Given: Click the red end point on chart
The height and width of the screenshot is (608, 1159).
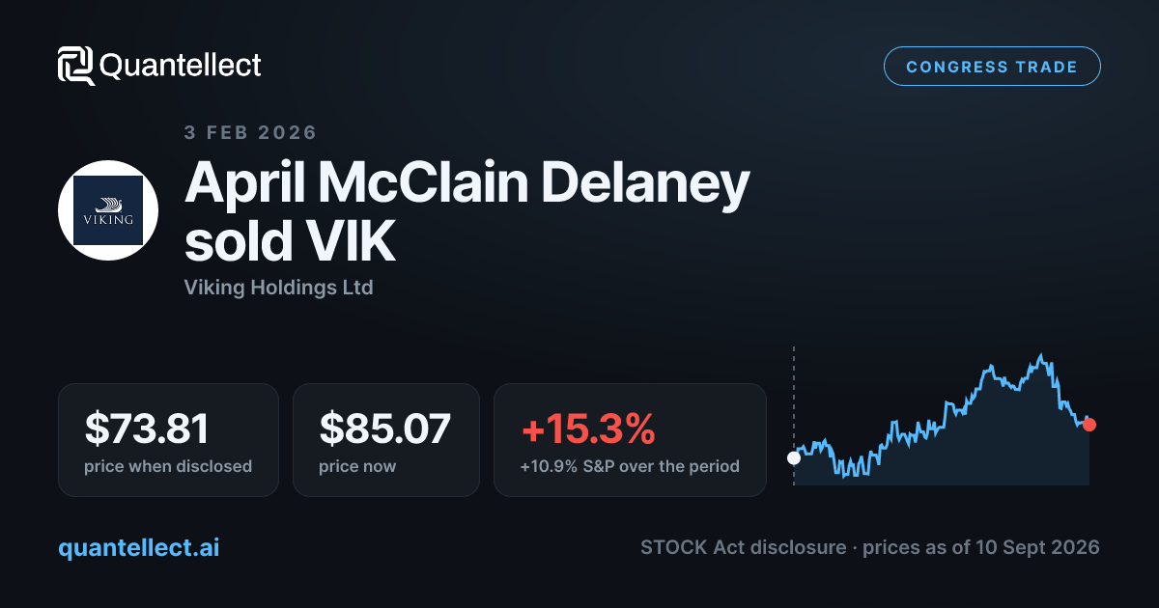Looking at the screenshot, I should (x=1089, y=425).
